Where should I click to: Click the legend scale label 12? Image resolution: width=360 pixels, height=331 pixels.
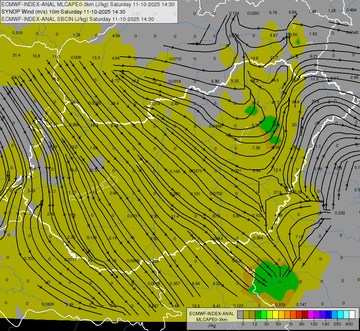coord(254,324)
